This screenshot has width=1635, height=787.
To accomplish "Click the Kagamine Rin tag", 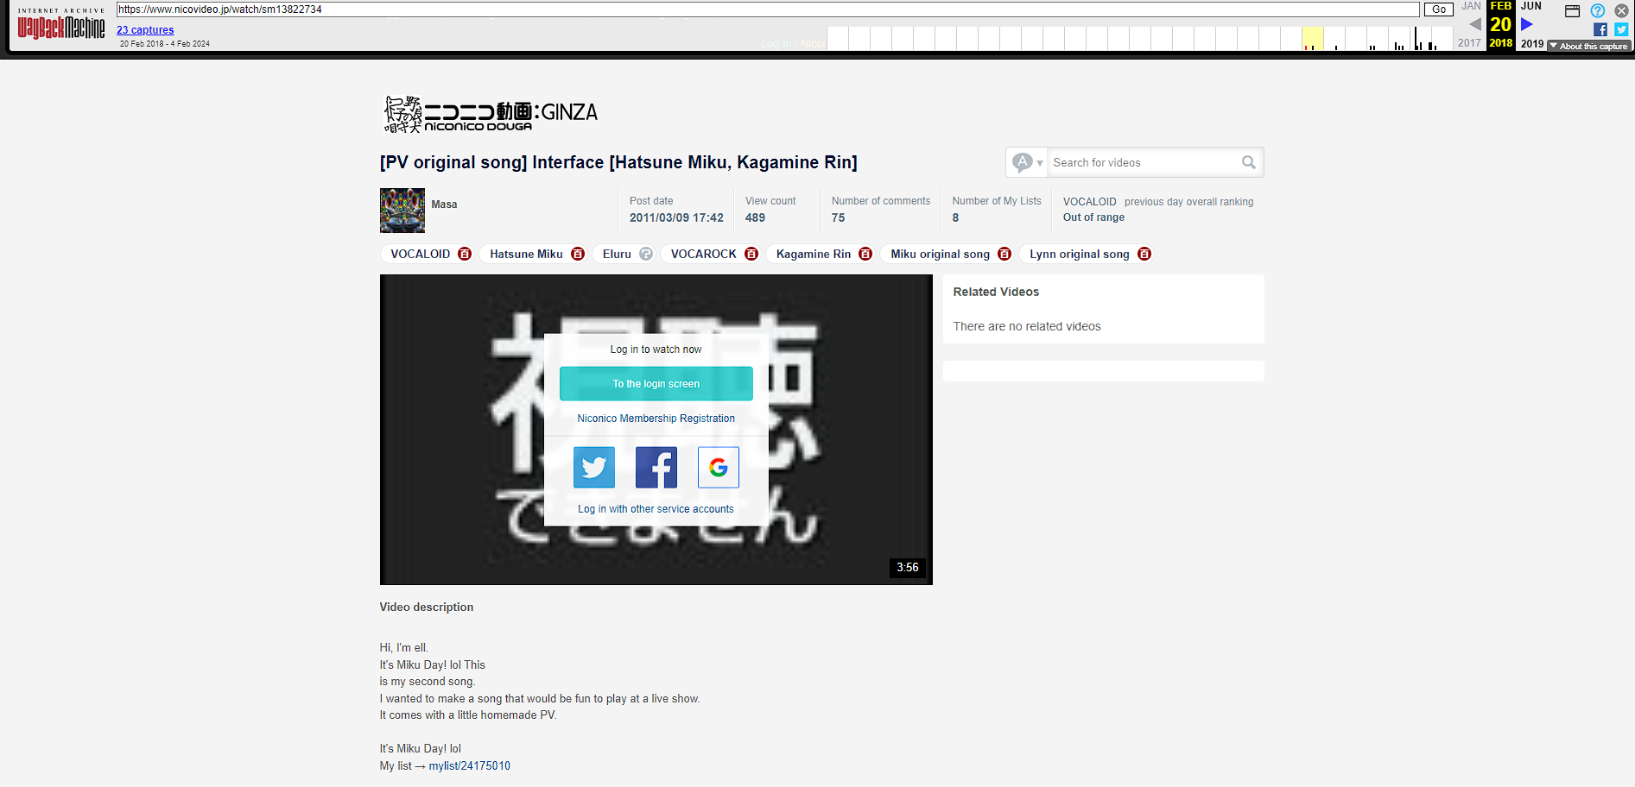I will pos(814,254).
